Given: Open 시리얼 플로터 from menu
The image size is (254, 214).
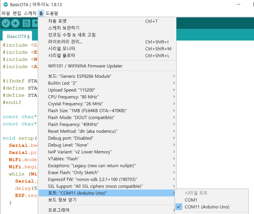Looking at the screenshot, I should (x=107, y=56).
